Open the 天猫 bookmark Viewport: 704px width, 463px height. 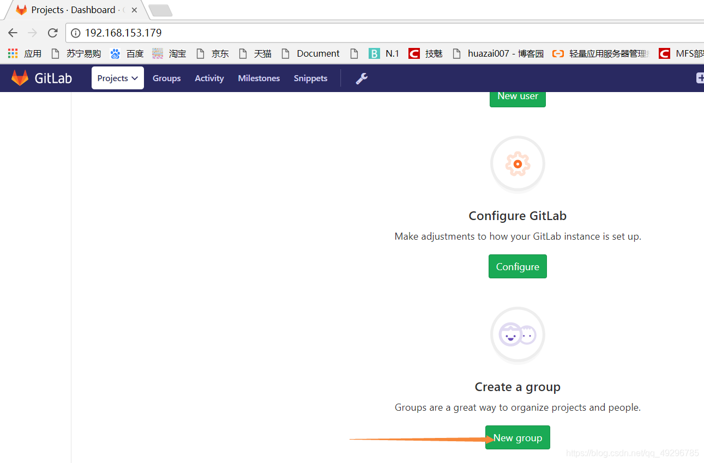(x=255, y=53)
